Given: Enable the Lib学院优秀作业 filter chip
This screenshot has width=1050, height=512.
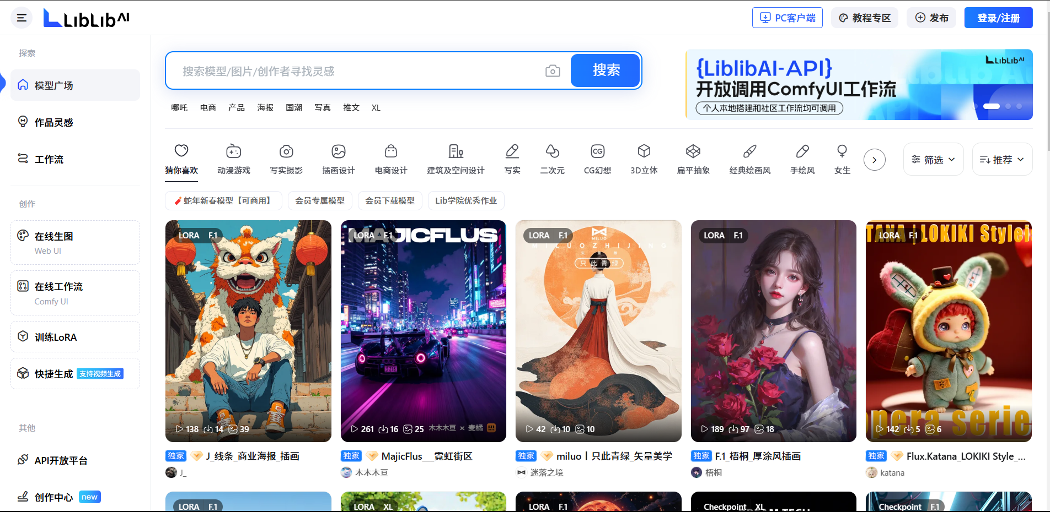Looking at the screenshot, I should click(466, 201).
